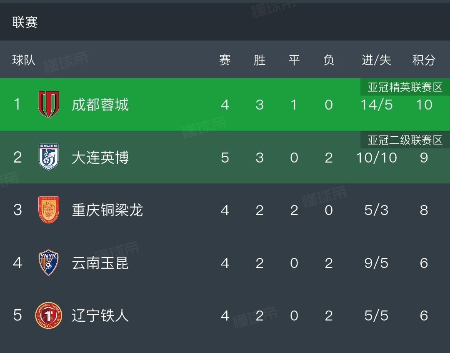Select the 辽宁铁人 team name

[x=100, y=315]
